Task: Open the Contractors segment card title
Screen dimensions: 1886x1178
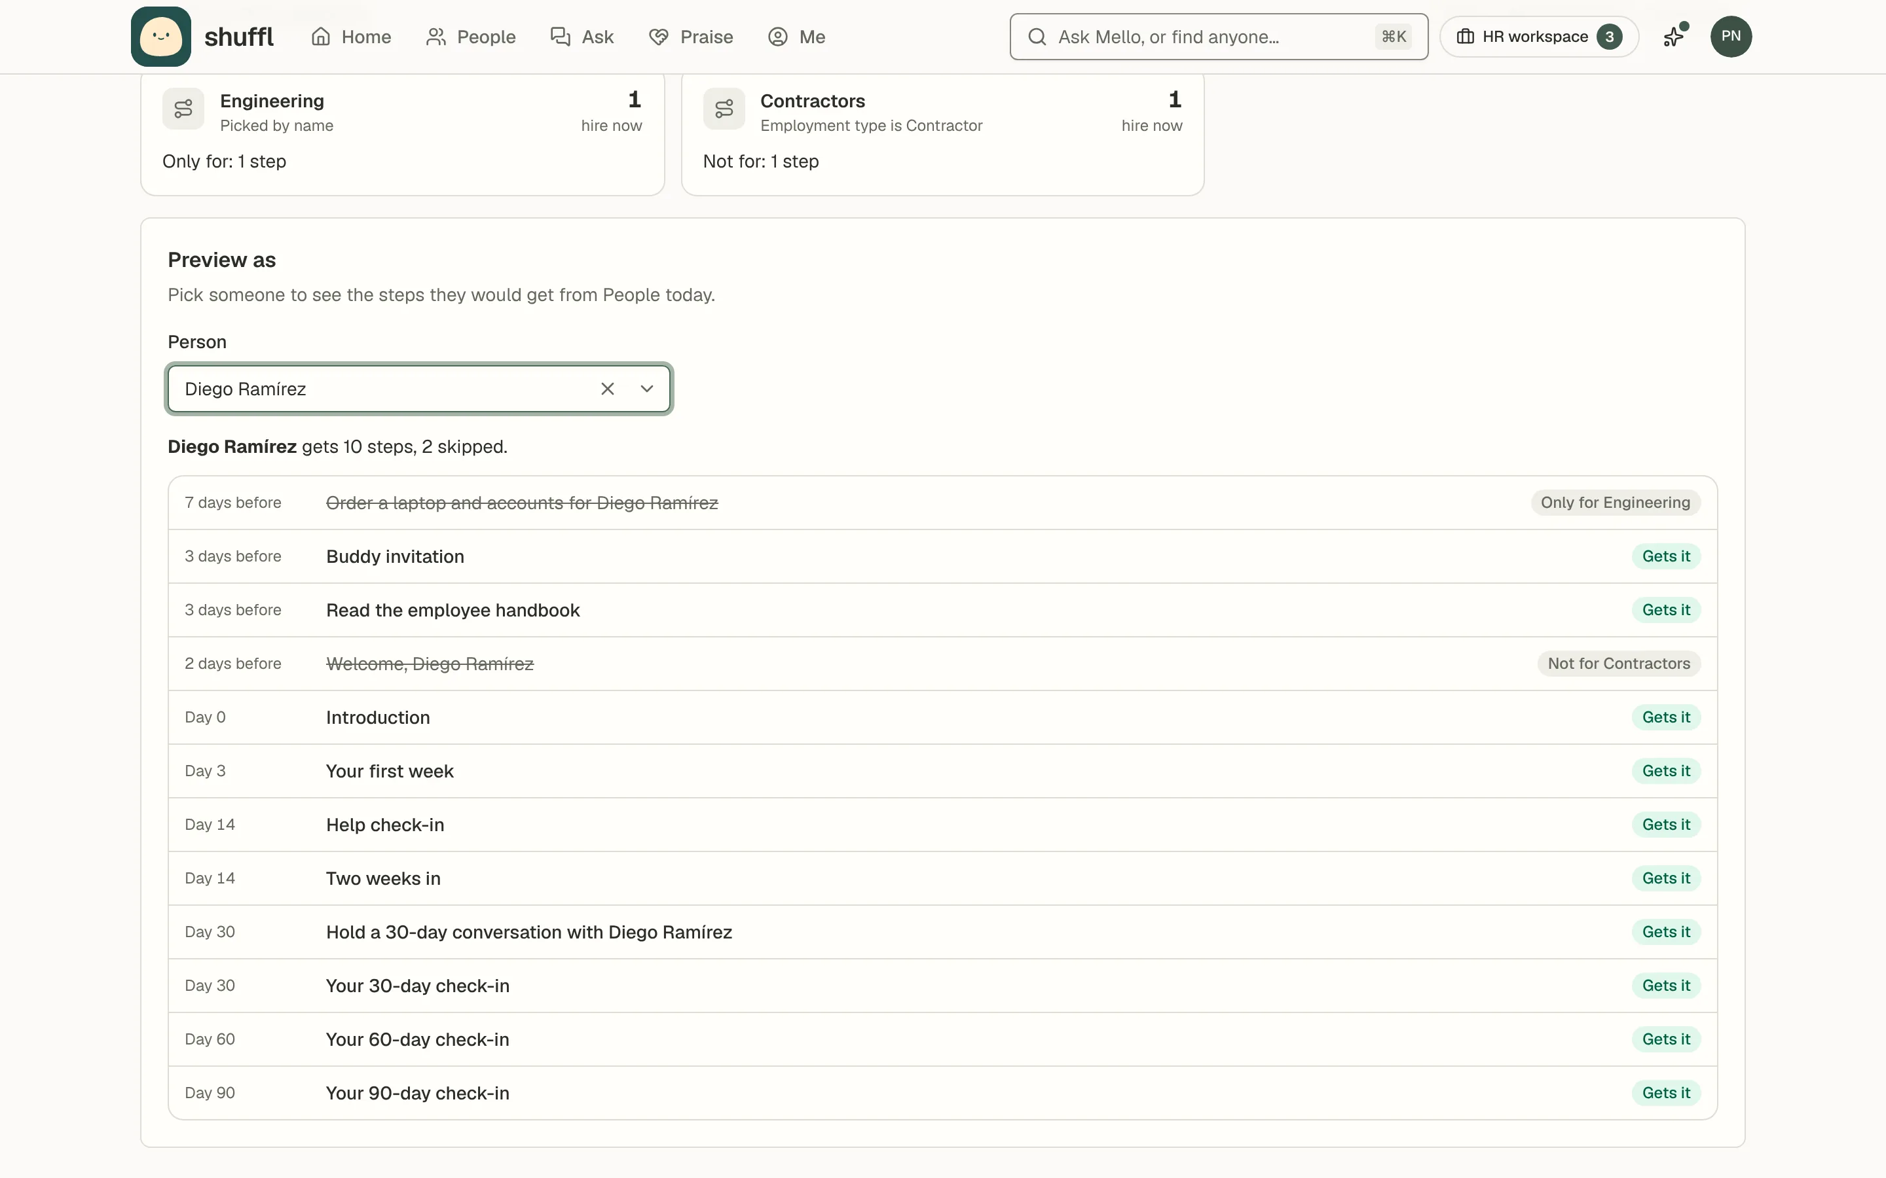Action: point(812,101)
